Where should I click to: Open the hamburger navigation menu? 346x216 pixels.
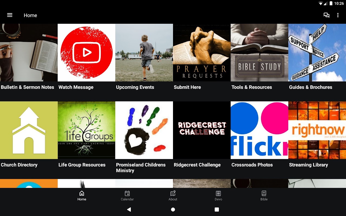click(10, 15)
